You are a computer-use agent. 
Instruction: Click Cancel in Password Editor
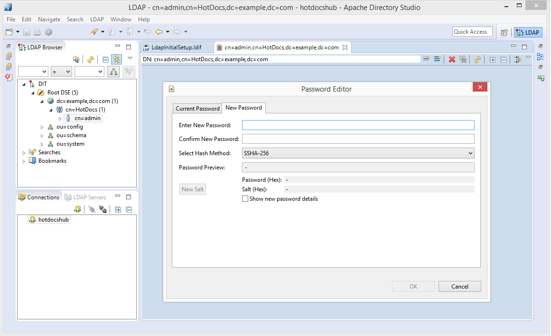[x=459, y=286]
